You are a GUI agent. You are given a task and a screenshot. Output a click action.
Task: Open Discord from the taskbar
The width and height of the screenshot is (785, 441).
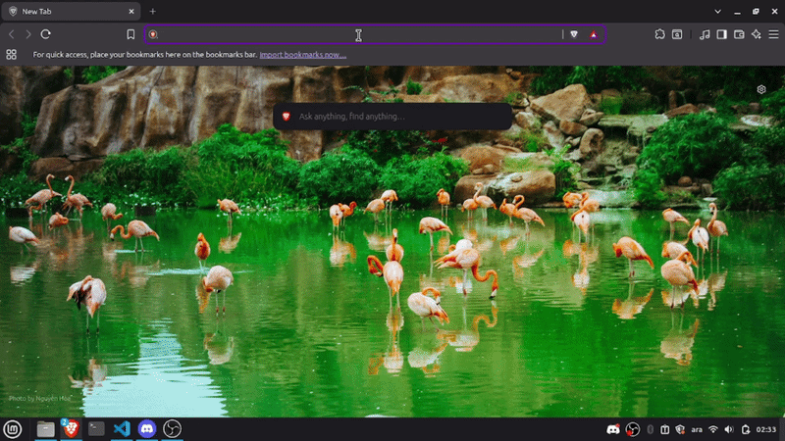click(x=147, y=428)
